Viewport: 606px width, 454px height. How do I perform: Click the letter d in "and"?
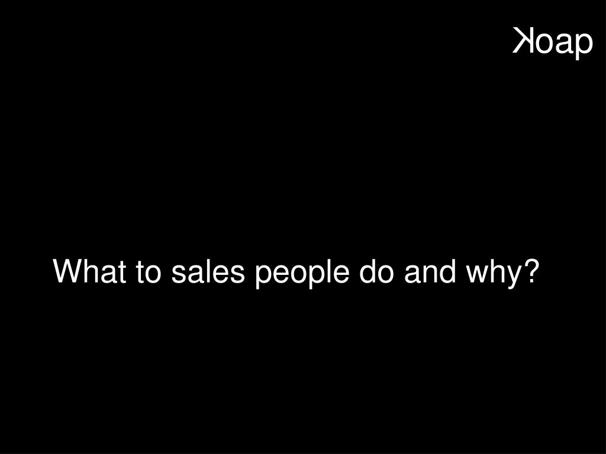click(447, 271)
